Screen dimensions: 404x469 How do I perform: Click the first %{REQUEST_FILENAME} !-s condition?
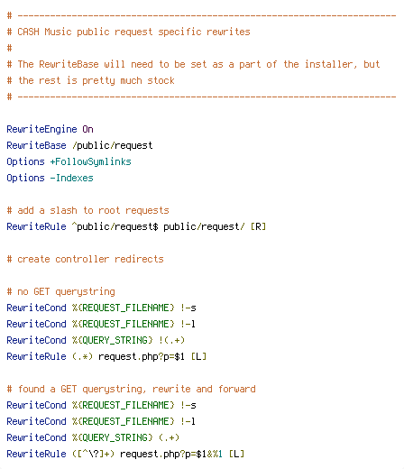134,308
